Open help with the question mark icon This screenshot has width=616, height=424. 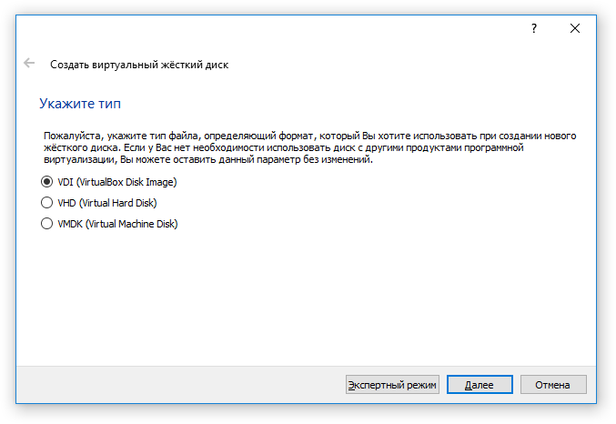click(534, 28)
